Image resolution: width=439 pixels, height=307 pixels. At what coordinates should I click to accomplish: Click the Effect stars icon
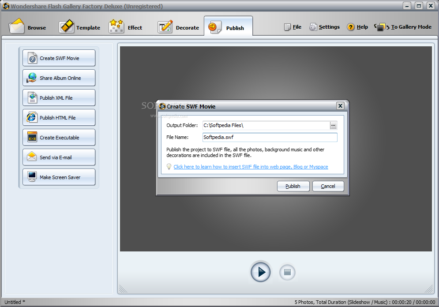[x=116, y=26]
